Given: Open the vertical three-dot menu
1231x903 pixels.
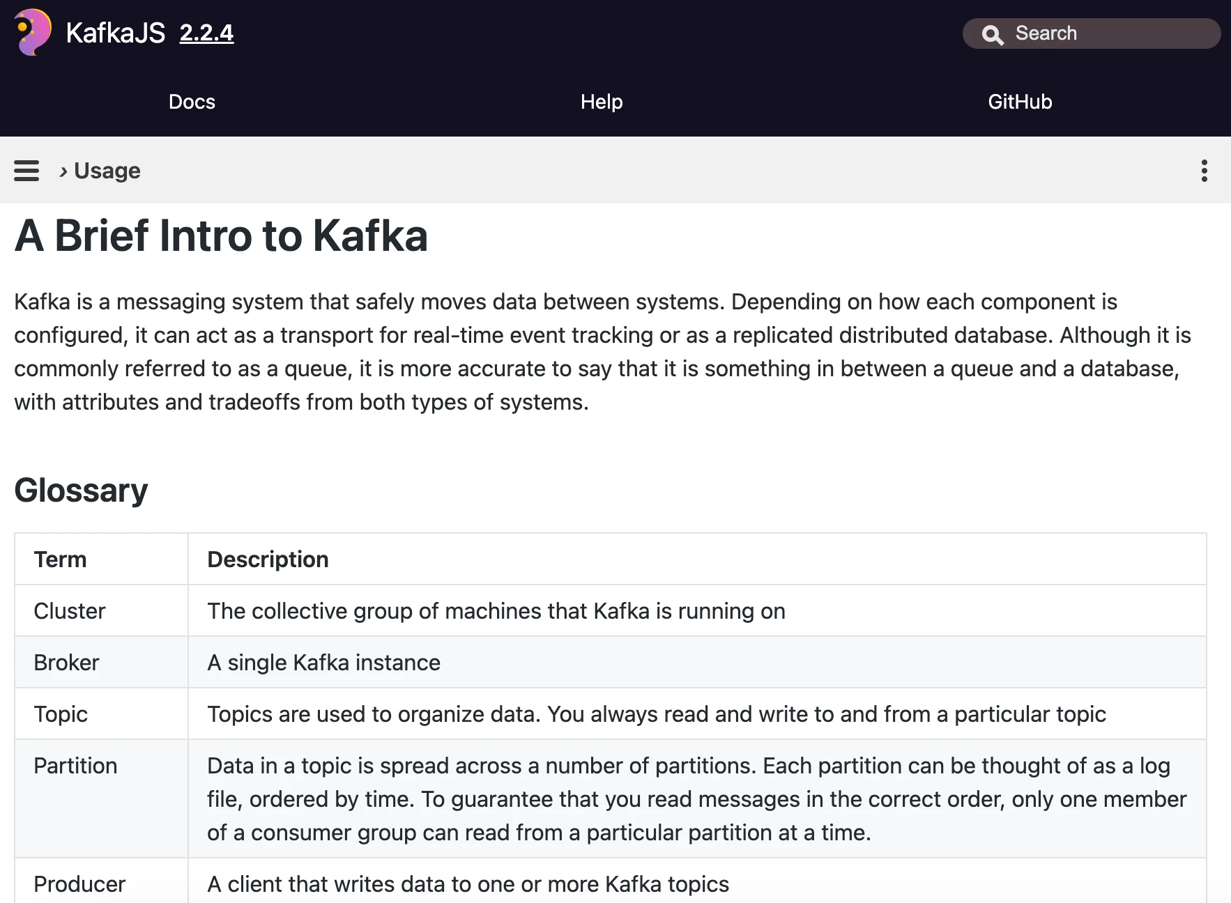Looking at the screenshot, I should 1204,171.
